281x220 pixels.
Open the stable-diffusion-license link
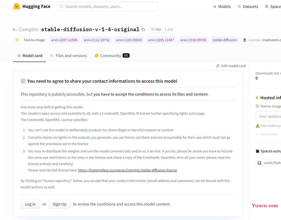(127, 170)
